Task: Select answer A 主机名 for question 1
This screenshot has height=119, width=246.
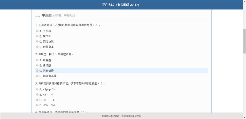Action: coord(37,31)
